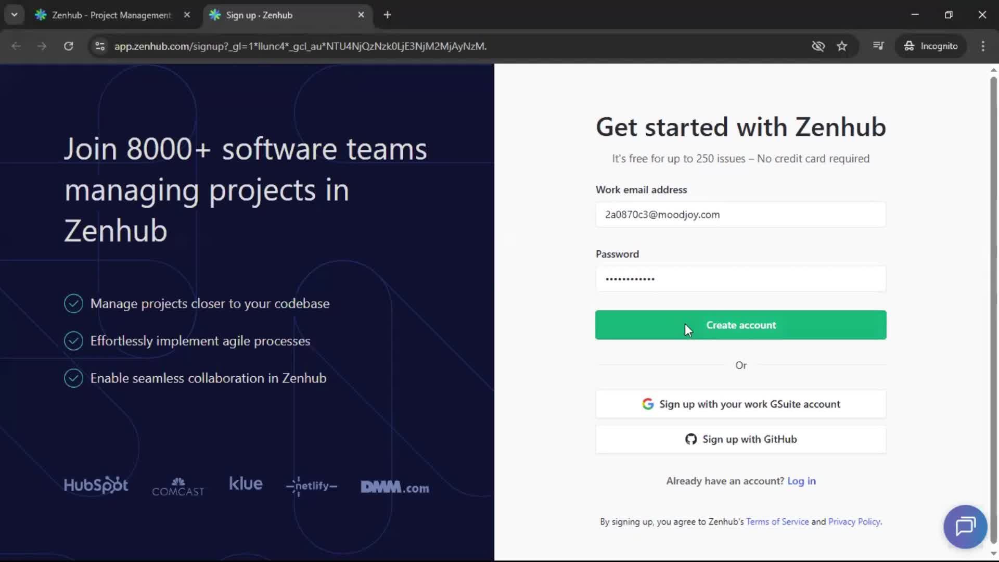The height and width of the screenshot is (562, 999).
Task: Click the Incognito mode indicator
Action: point(931,46)
